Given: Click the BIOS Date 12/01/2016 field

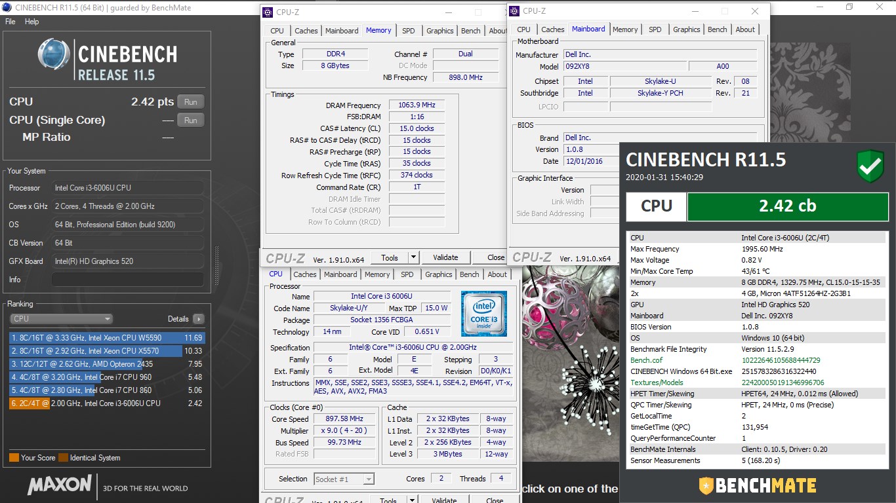Looking at the screenshot, I should 590,161.
